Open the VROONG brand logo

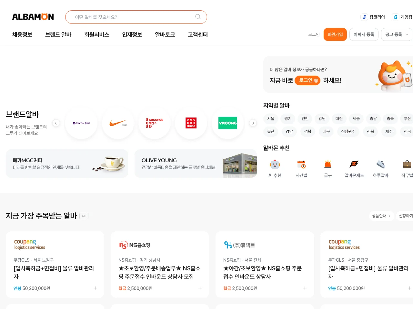coord(228,123)
